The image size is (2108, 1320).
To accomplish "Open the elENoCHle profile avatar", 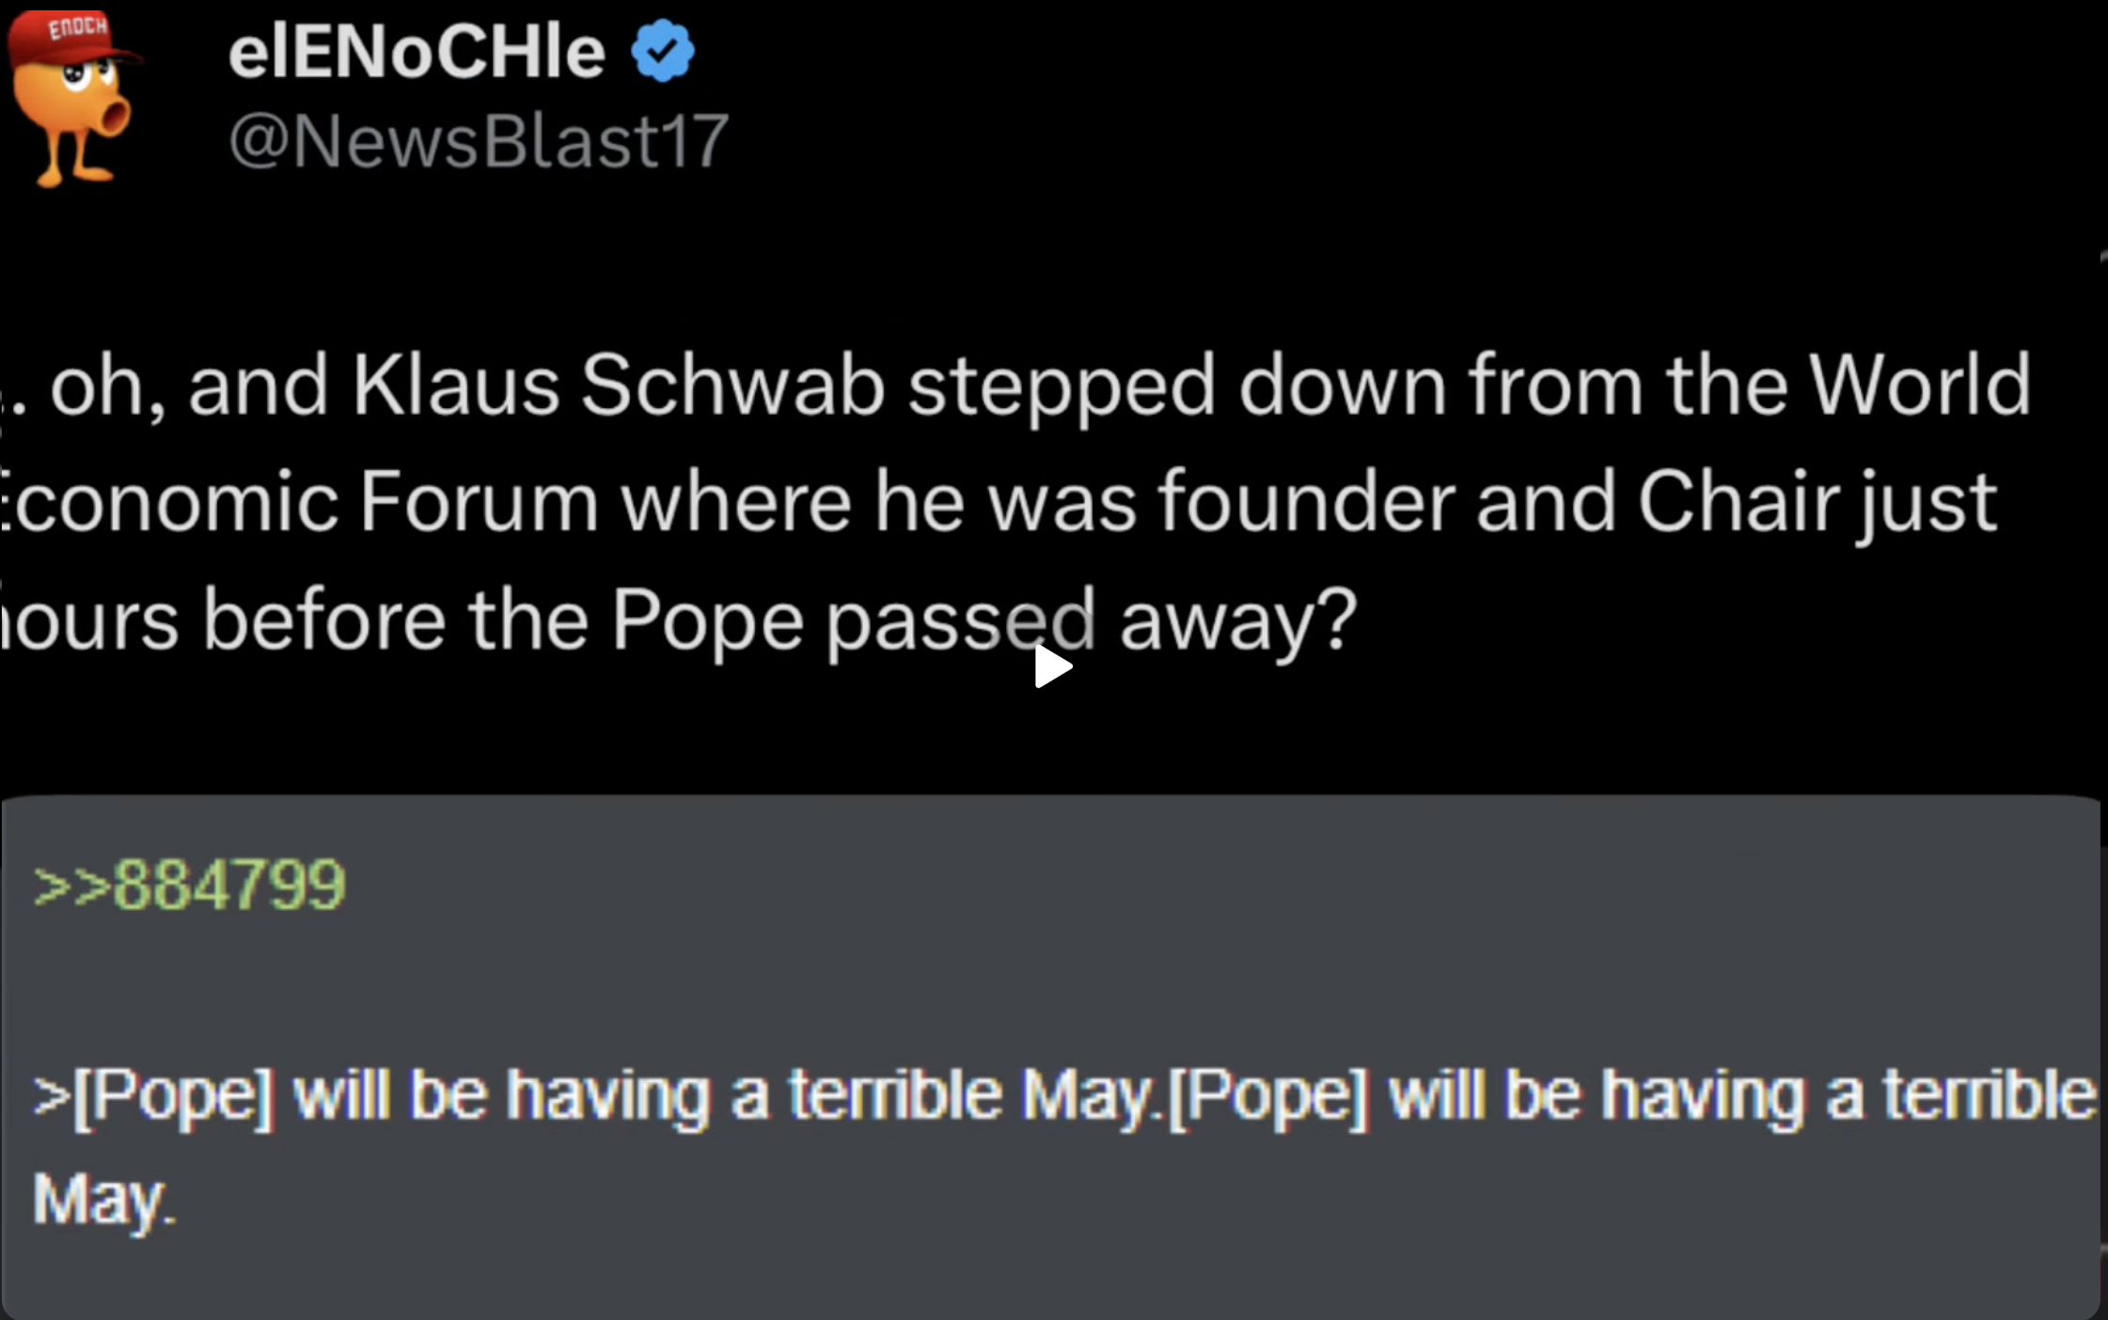I will [73, 99].
